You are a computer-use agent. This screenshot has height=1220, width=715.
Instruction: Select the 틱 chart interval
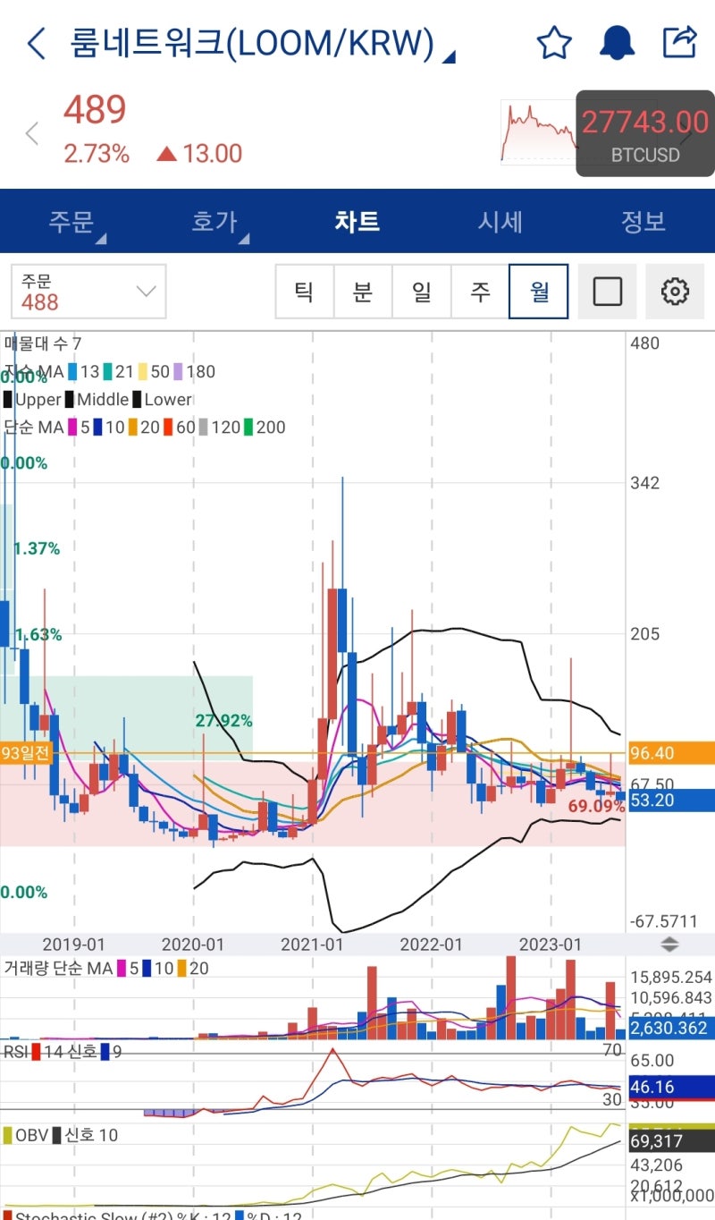(304, 292)
